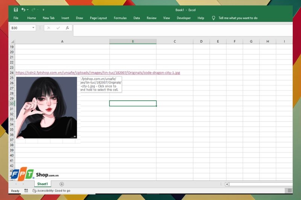
Task: Select column B header
Action: [133, 42]
